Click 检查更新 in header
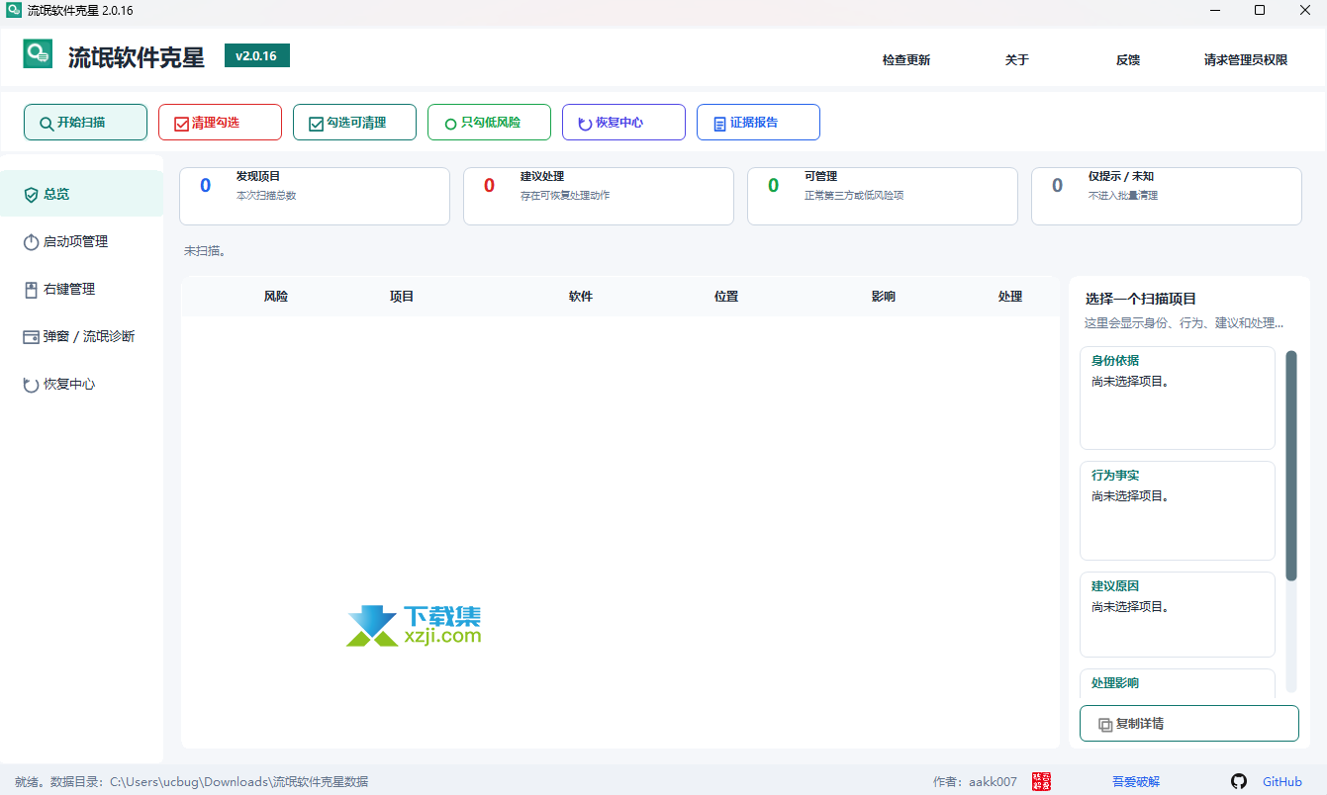 [906, 60]
